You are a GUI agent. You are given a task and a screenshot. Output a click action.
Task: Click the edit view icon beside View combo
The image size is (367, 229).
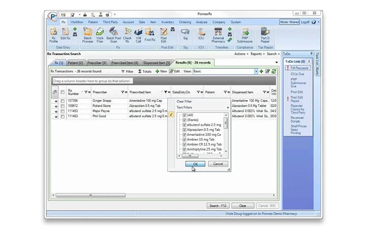coord(267,71)
